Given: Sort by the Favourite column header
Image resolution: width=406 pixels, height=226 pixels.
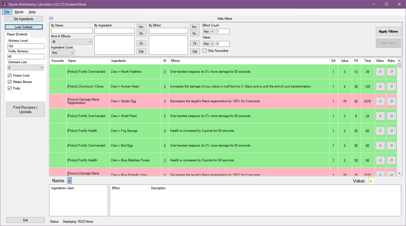Looking at the screenshot, I should [58, 61].
